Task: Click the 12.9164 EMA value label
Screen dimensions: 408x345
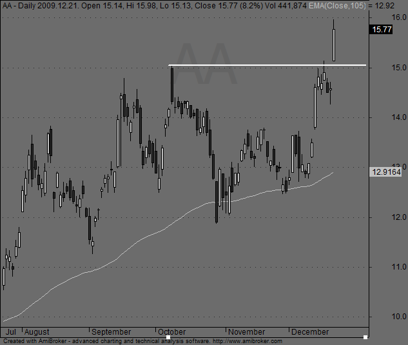Action: click(385, 172)
